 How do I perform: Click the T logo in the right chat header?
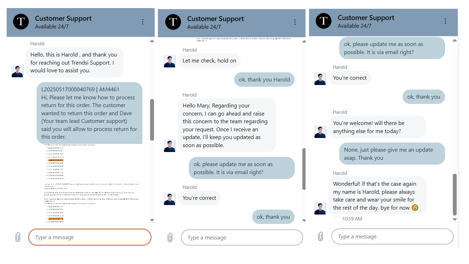coord(323,21)
